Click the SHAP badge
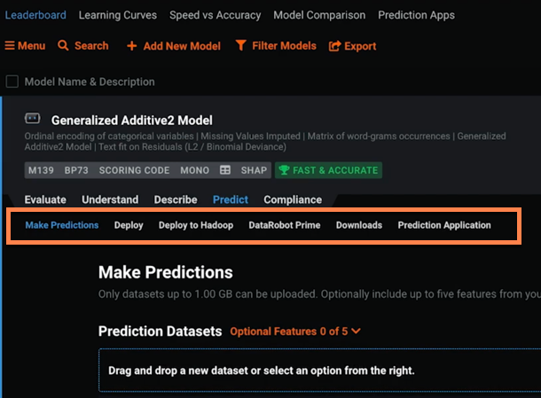Screen dimensions: 541x398 (254, 170)
